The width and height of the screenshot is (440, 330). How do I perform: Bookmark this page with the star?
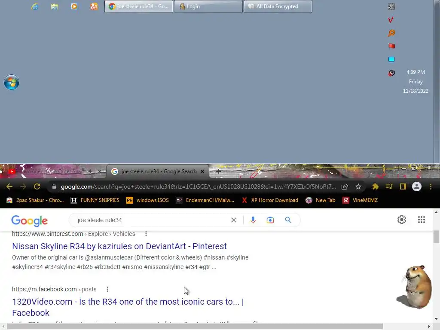tap(358, 186)
